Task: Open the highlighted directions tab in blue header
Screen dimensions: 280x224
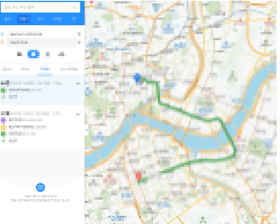Action: point(23,19)
